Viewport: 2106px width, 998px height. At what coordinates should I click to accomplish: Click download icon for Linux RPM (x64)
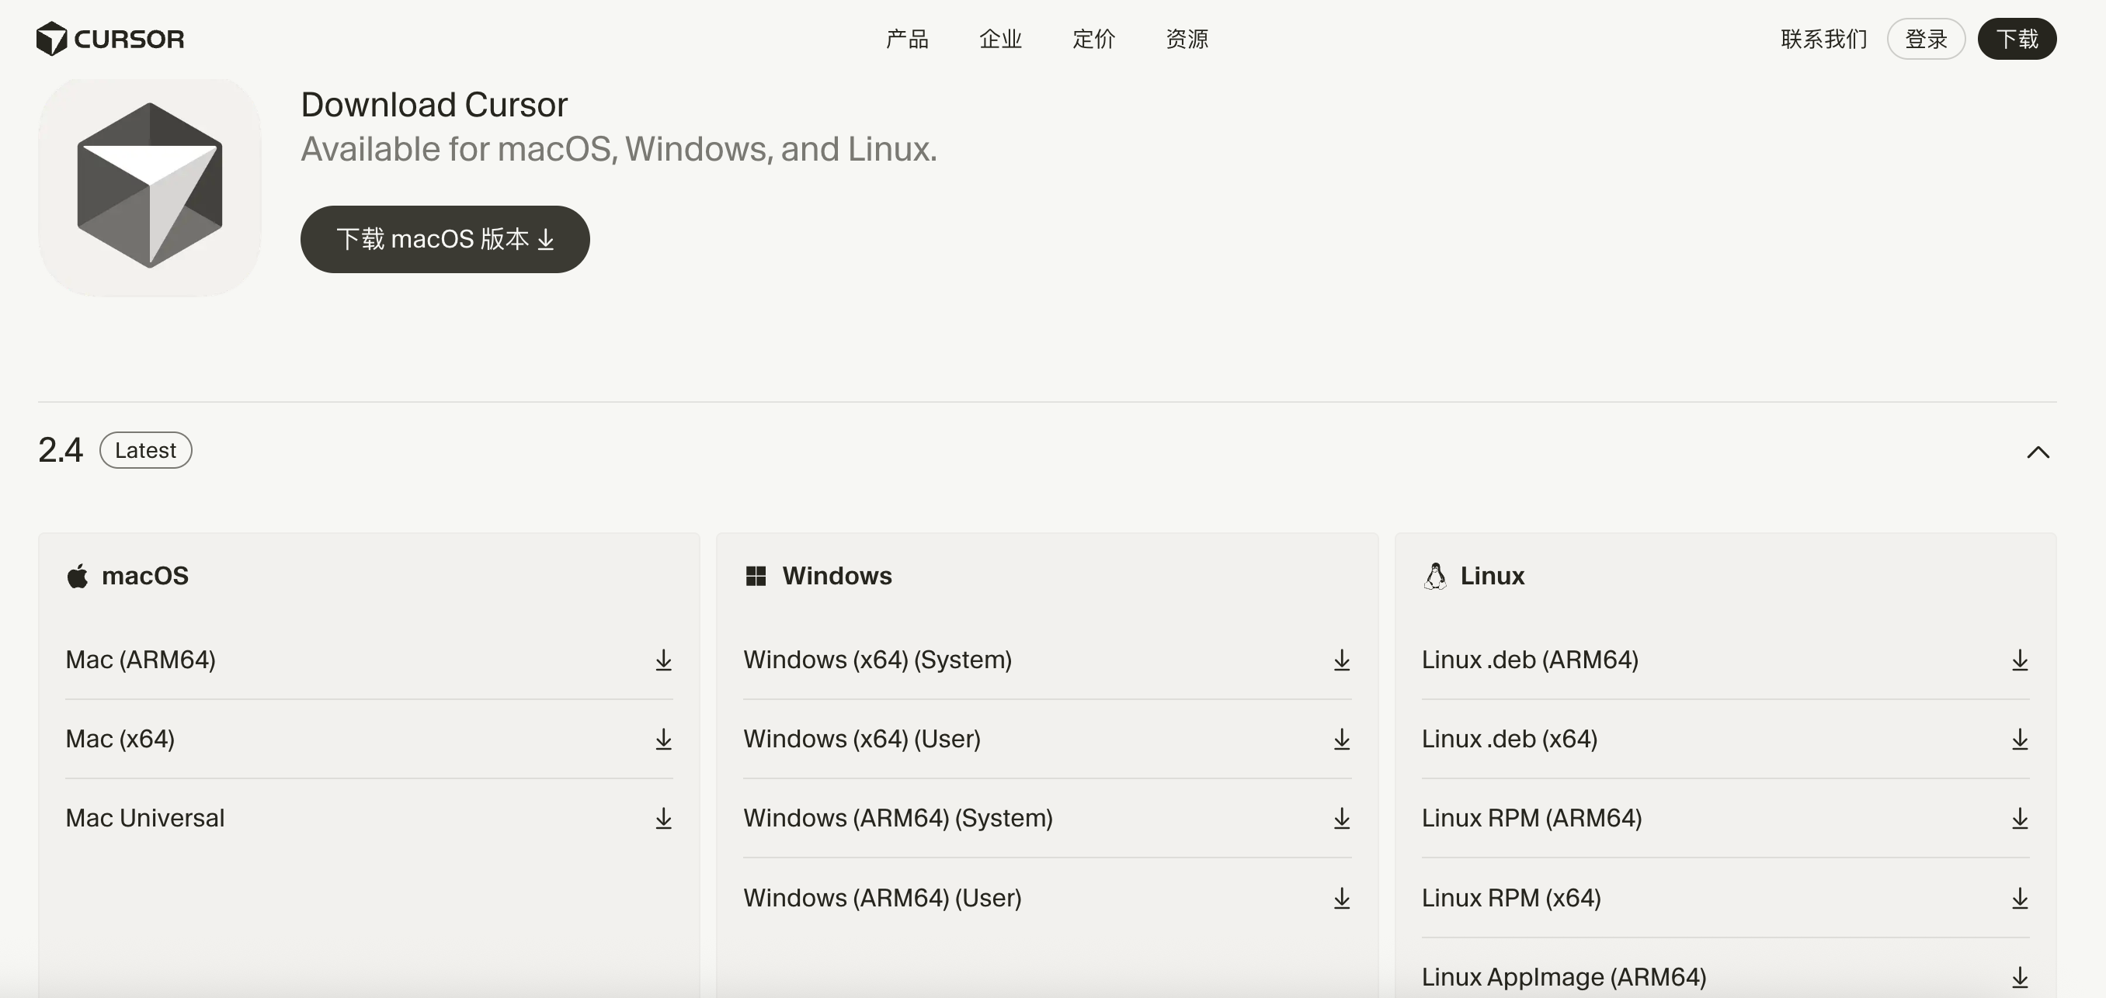2019,899
